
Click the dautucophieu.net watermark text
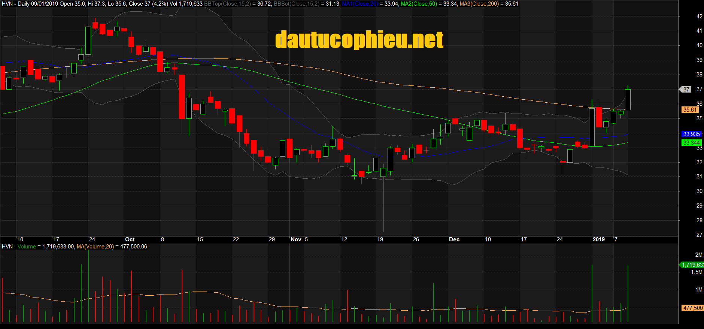tap(359, 40)
